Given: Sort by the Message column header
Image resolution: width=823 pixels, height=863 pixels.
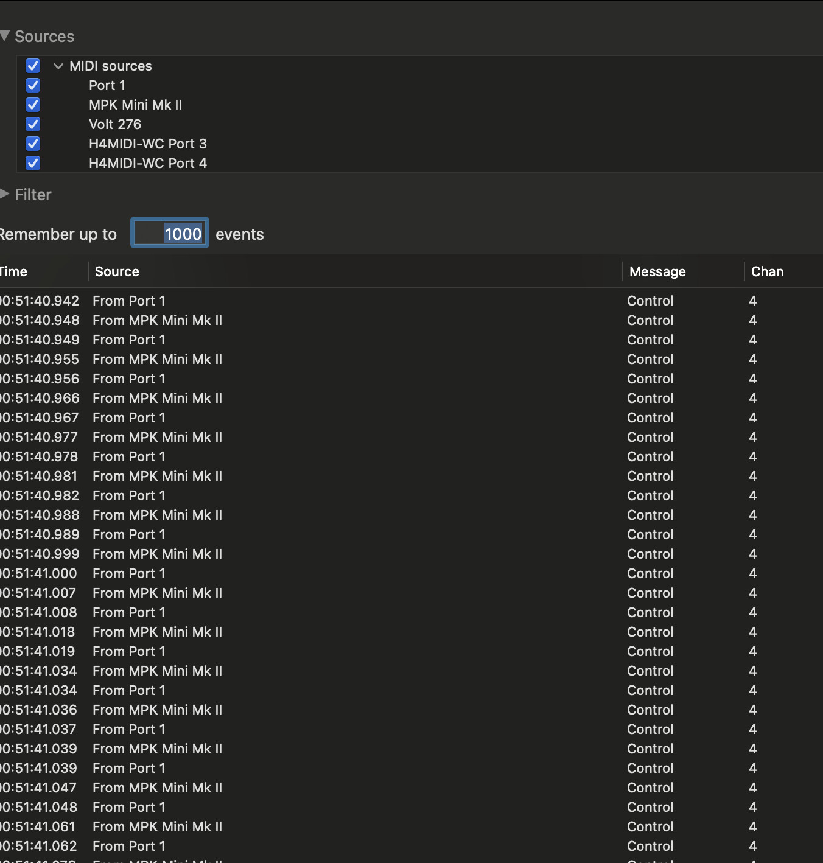Looking at the screenshot, I should 657,271.
